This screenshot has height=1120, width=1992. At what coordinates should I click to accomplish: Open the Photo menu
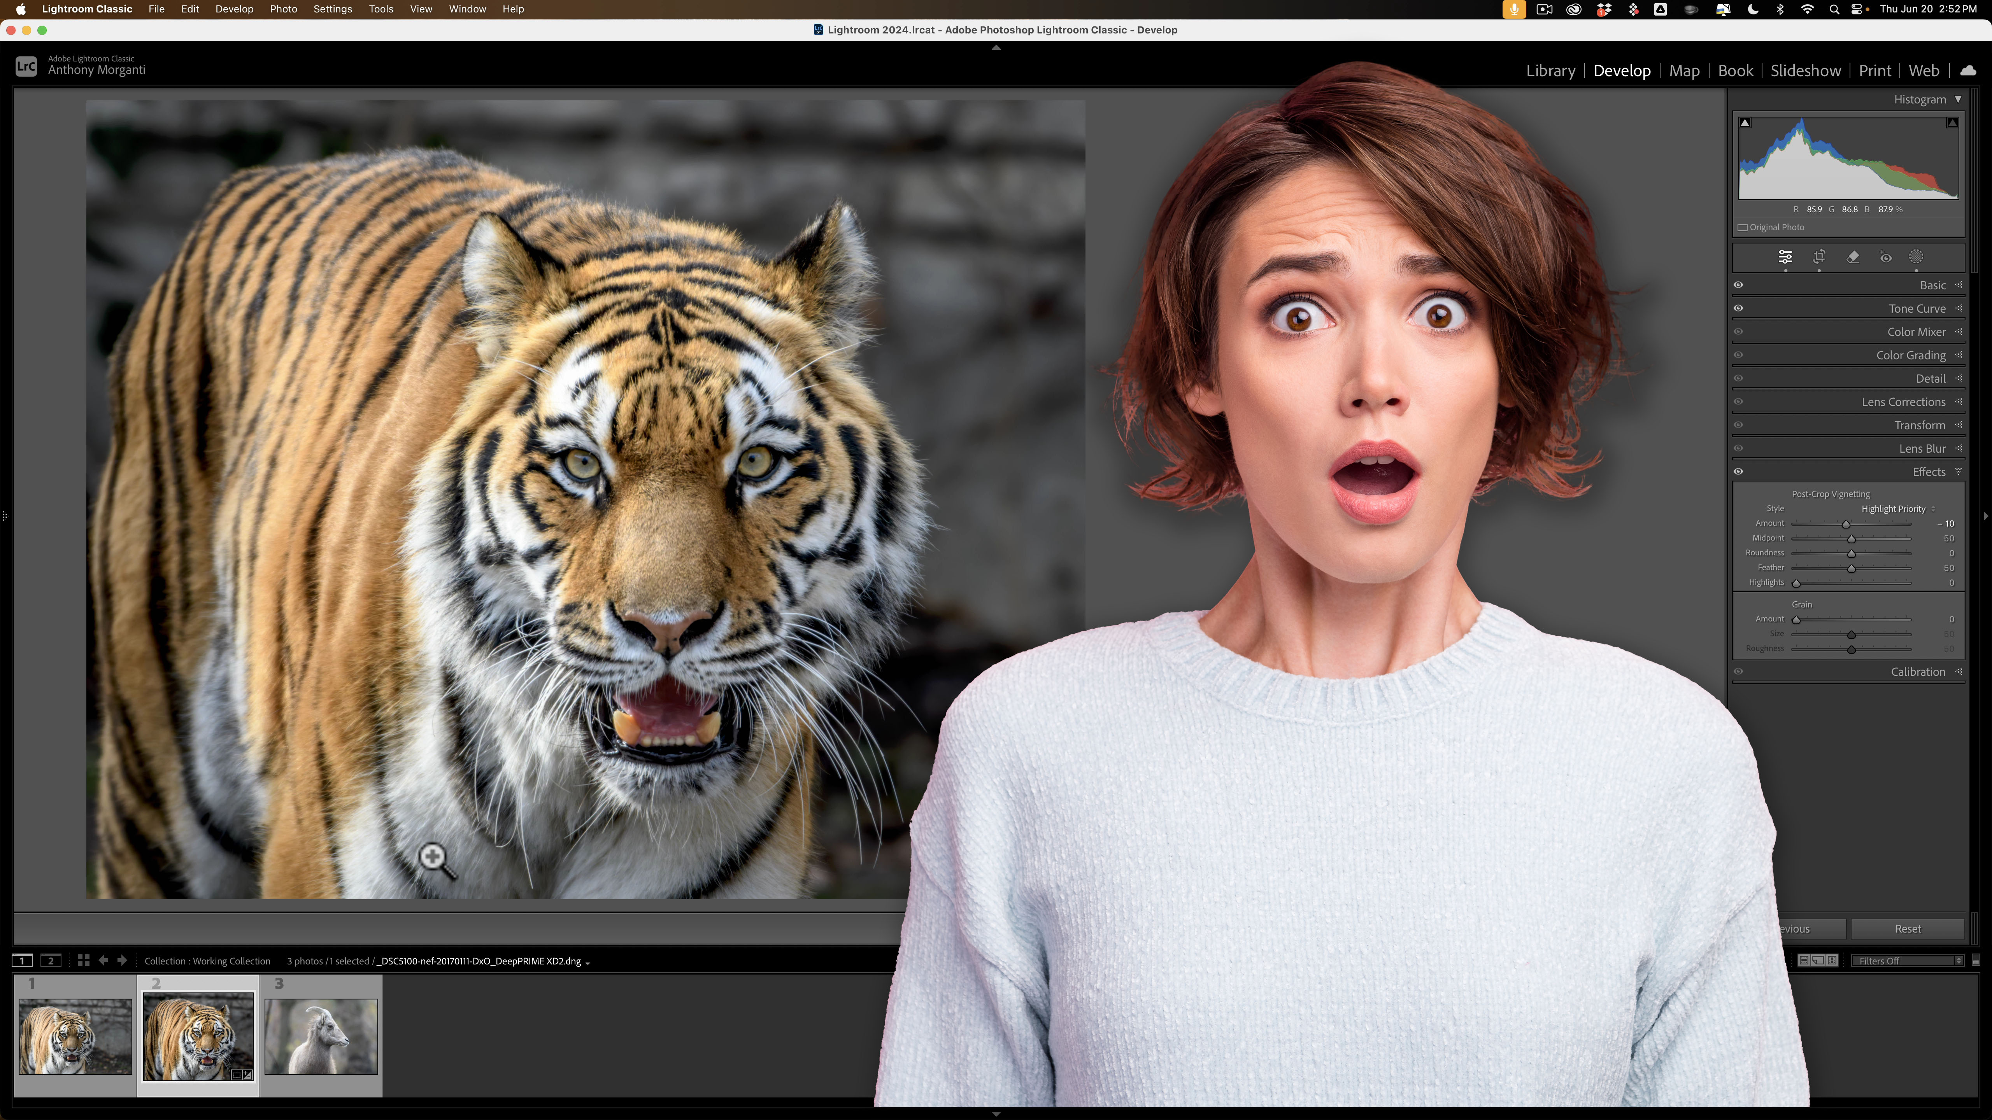tap(283, 9)
